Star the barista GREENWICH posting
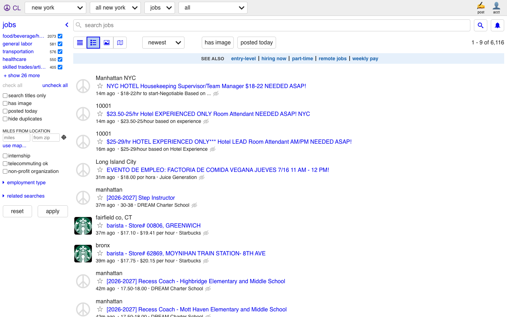507x317 pixels. 100,225
